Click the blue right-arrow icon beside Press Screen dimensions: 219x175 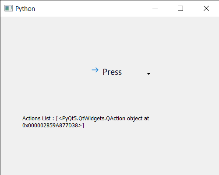95,70
